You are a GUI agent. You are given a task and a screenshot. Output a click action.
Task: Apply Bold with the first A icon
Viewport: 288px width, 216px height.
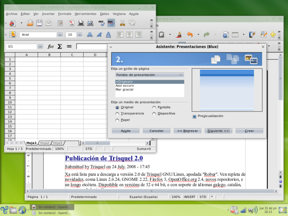point(90,35)
